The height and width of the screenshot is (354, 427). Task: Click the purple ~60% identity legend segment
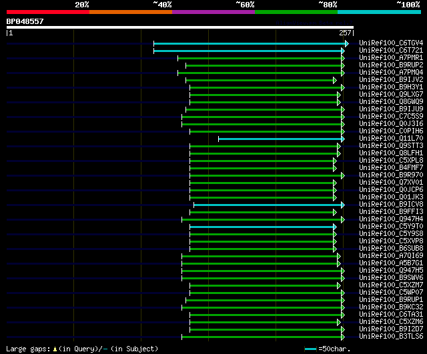pos(213,12)
